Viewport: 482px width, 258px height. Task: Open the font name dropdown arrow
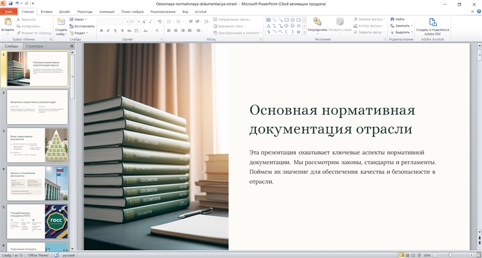coord(128,22)
